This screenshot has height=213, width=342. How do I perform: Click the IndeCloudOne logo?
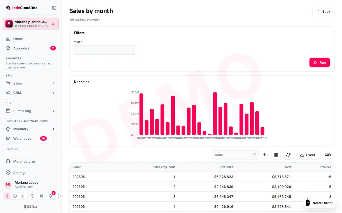pyautogui.click(x=22, y=8)
